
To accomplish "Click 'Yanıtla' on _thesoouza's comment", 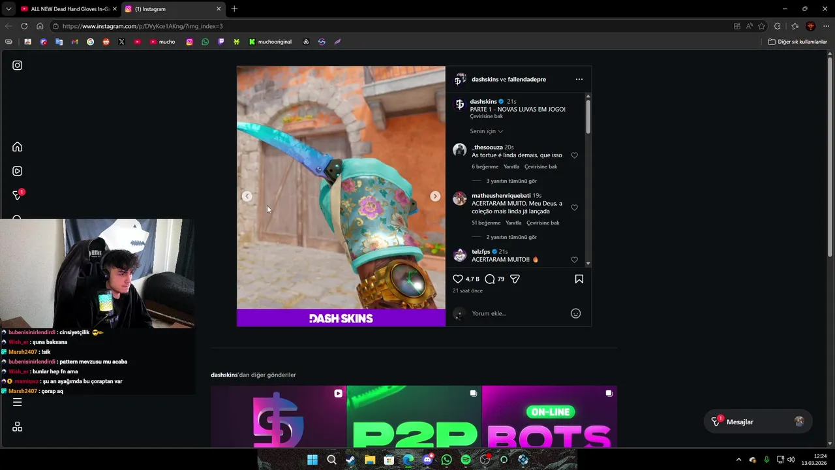I will (511, 166).
